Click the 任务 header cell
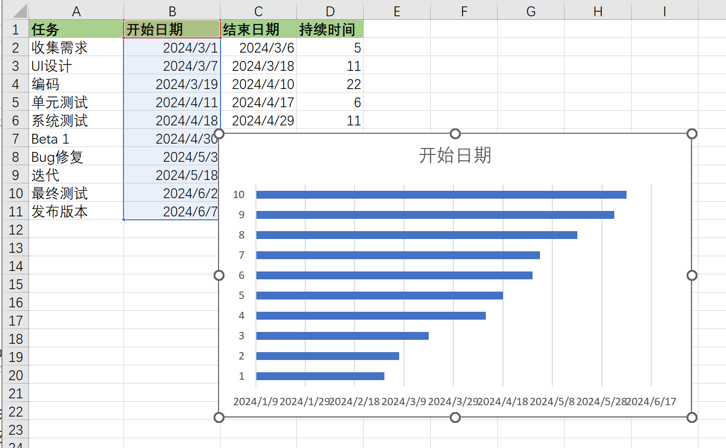The width and height of the screenshot is (726, 448). coord(76,29)
